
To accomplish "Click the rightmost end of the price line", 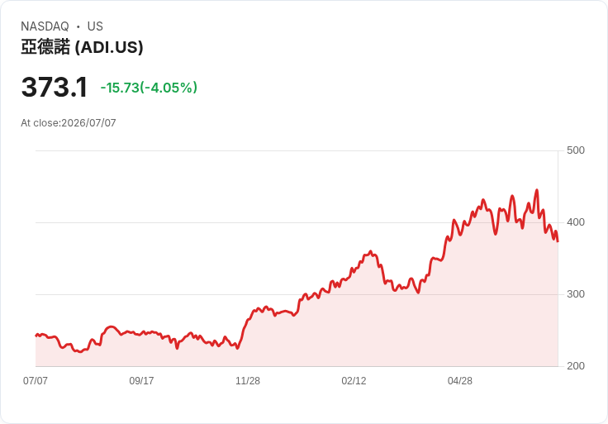I will (558, 241).
